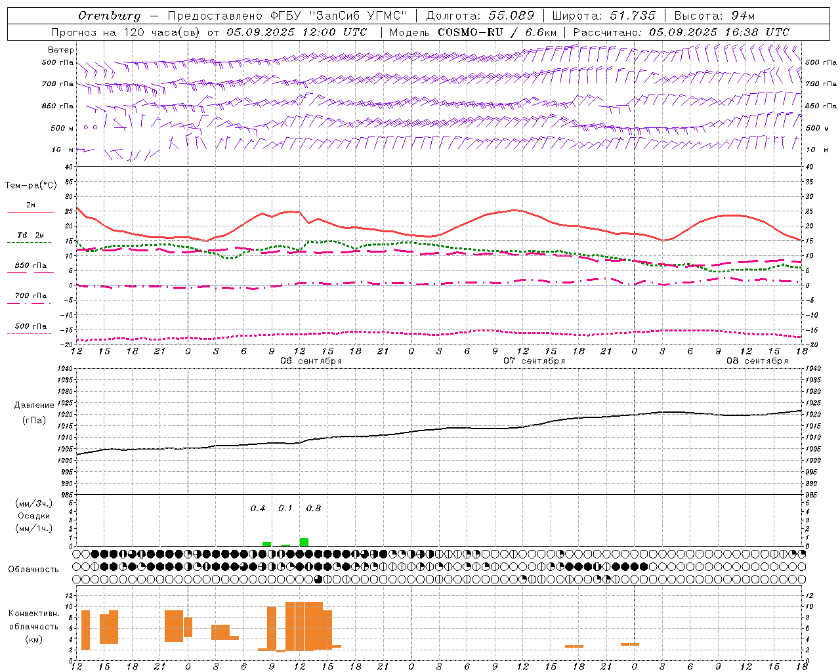
Task: Click 'Предоставлено ФГБУ "ЗапСиб УГМС"' header text
Action: 288,16
